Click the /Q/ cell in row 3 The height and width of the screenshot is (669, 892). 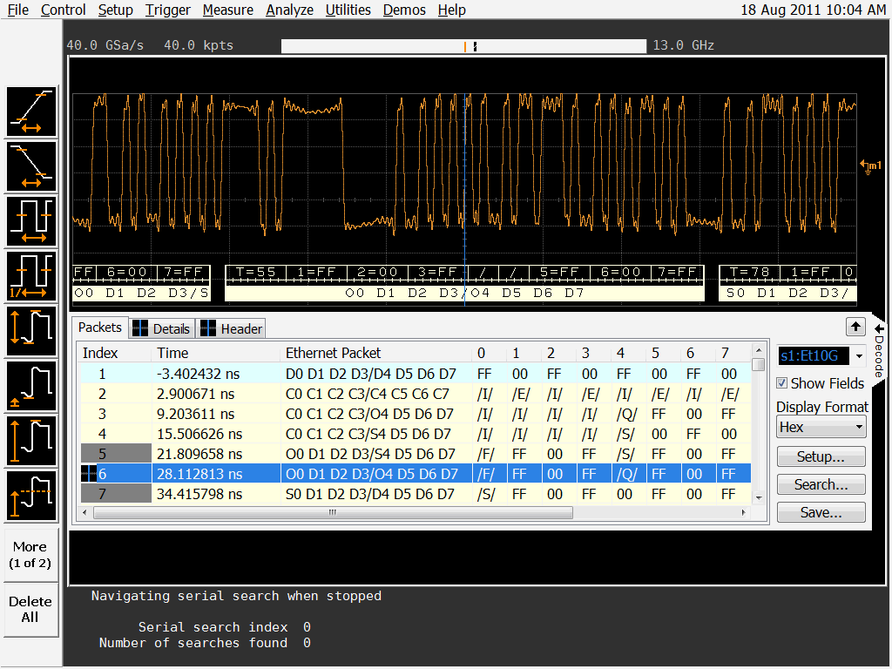click(626, 414)
